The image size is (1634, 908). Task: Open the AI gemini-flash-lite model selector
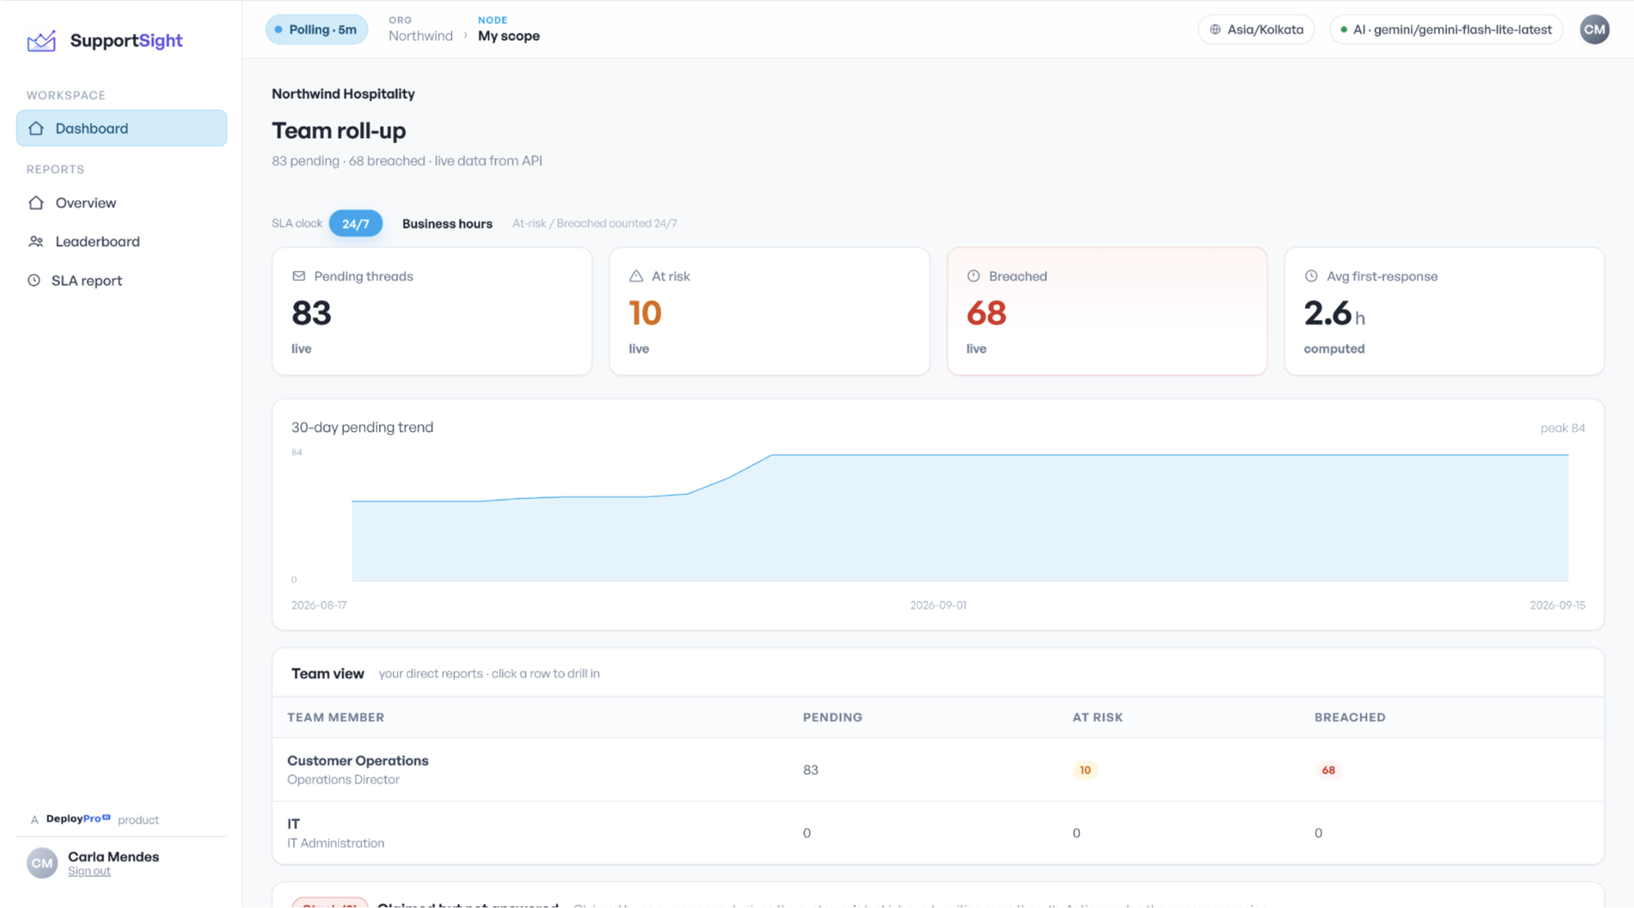click(x=1446, y=29)
